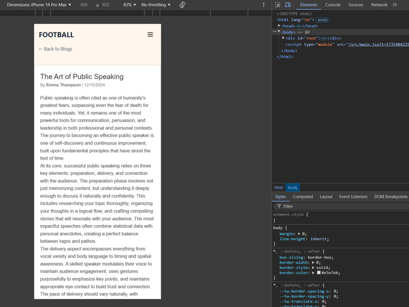Click the ellipsis badge inside head element
The width and height of the screenshot is (409, 307).
coord(299,26)
